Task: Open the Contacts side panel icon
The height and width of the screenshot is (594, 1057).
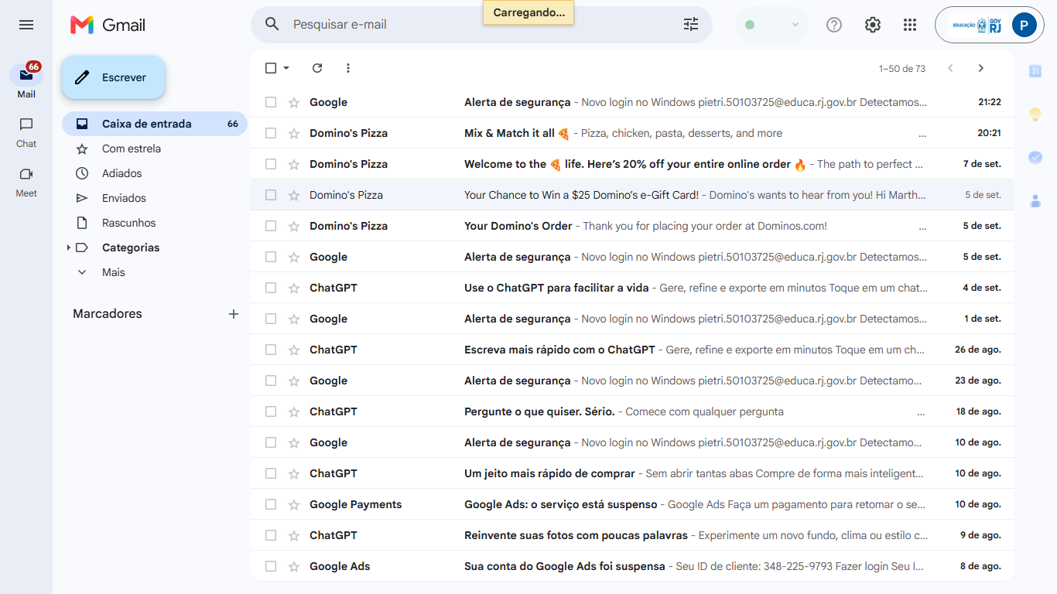Action: point(1035,201)
